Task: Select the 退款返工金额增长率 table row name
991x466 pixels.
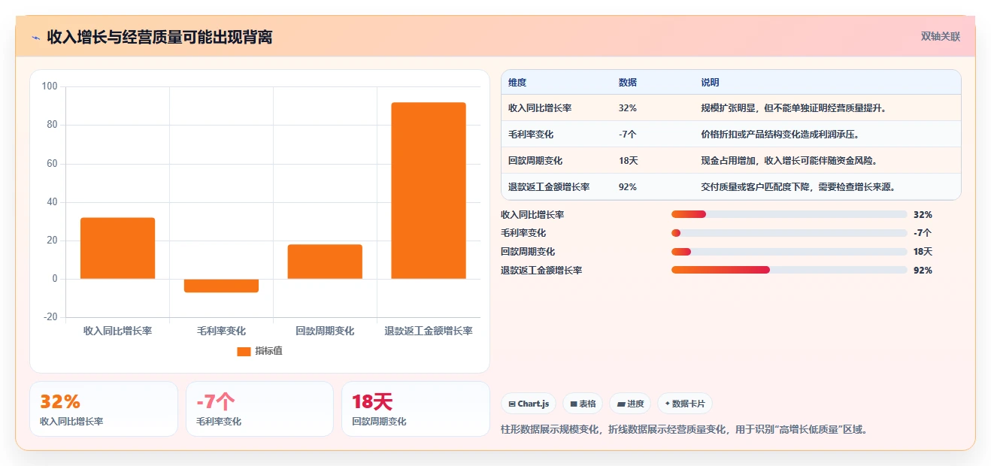Action: 549,187
